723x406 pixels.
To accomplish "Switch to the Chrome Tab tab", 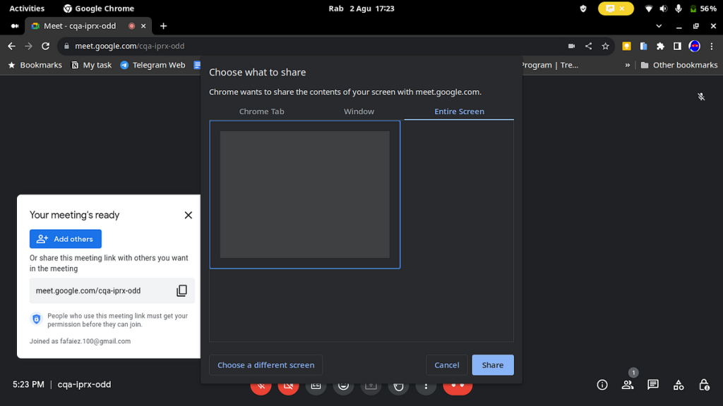I will pos(261,111).
